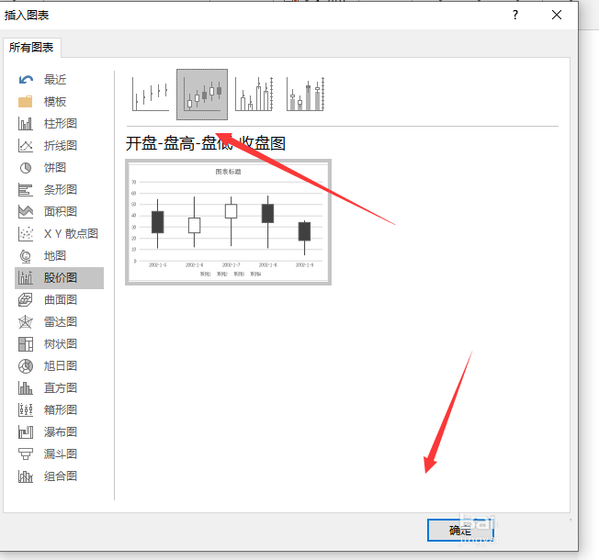Click the 条形图 label text
This screenshot has height=560, width=599.
coord(61,190)
